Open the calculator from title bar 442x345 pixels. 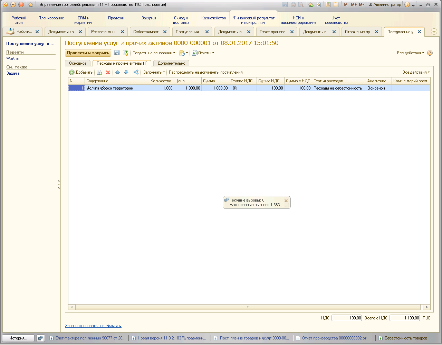click(328, 4)
